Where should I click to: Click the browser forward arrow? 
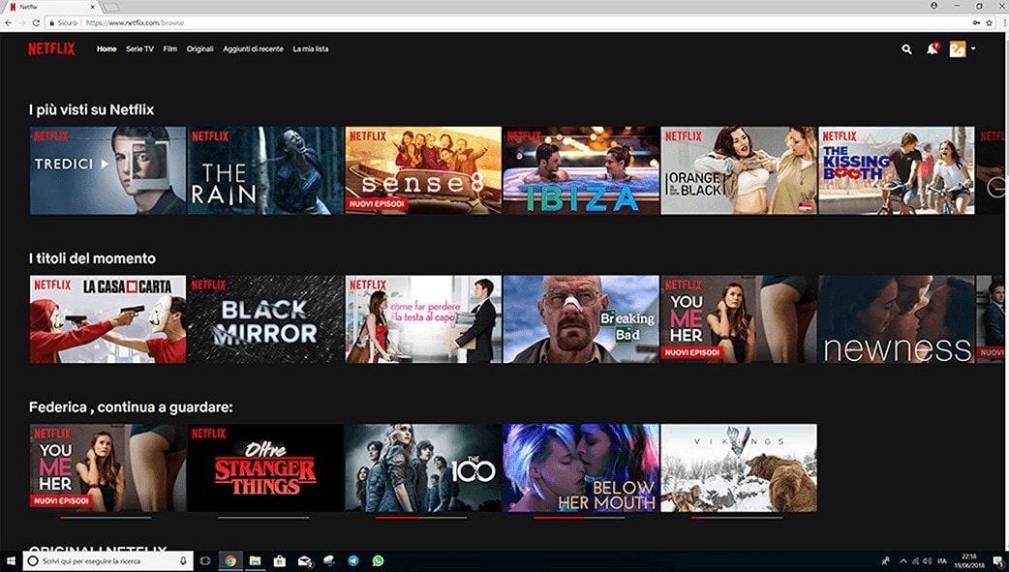point(22,22)
